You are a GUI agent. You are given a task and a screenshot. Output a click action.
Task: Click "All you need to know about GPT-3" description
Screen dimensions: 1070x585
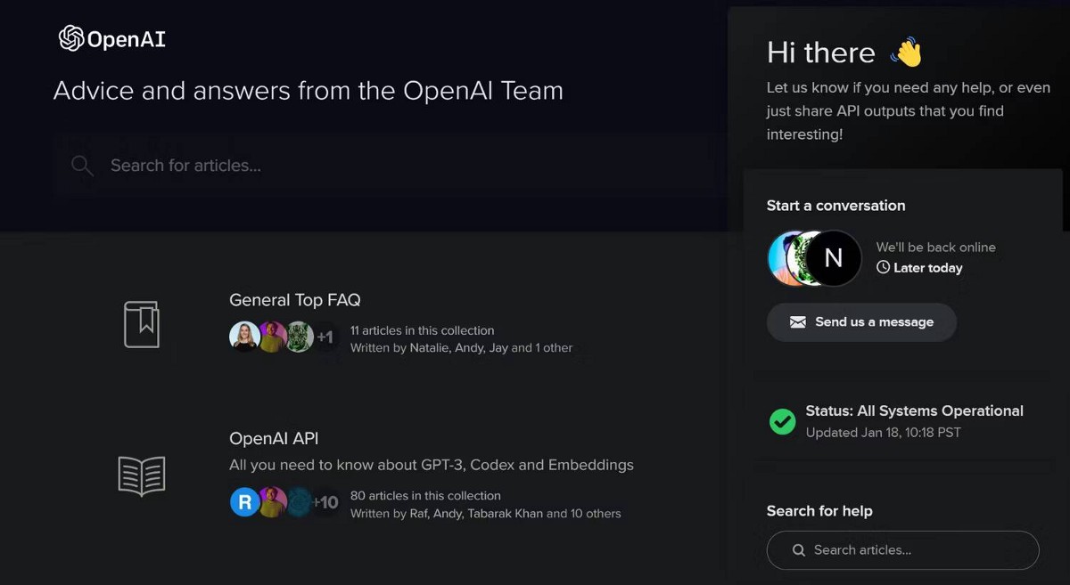click(432, 465)
